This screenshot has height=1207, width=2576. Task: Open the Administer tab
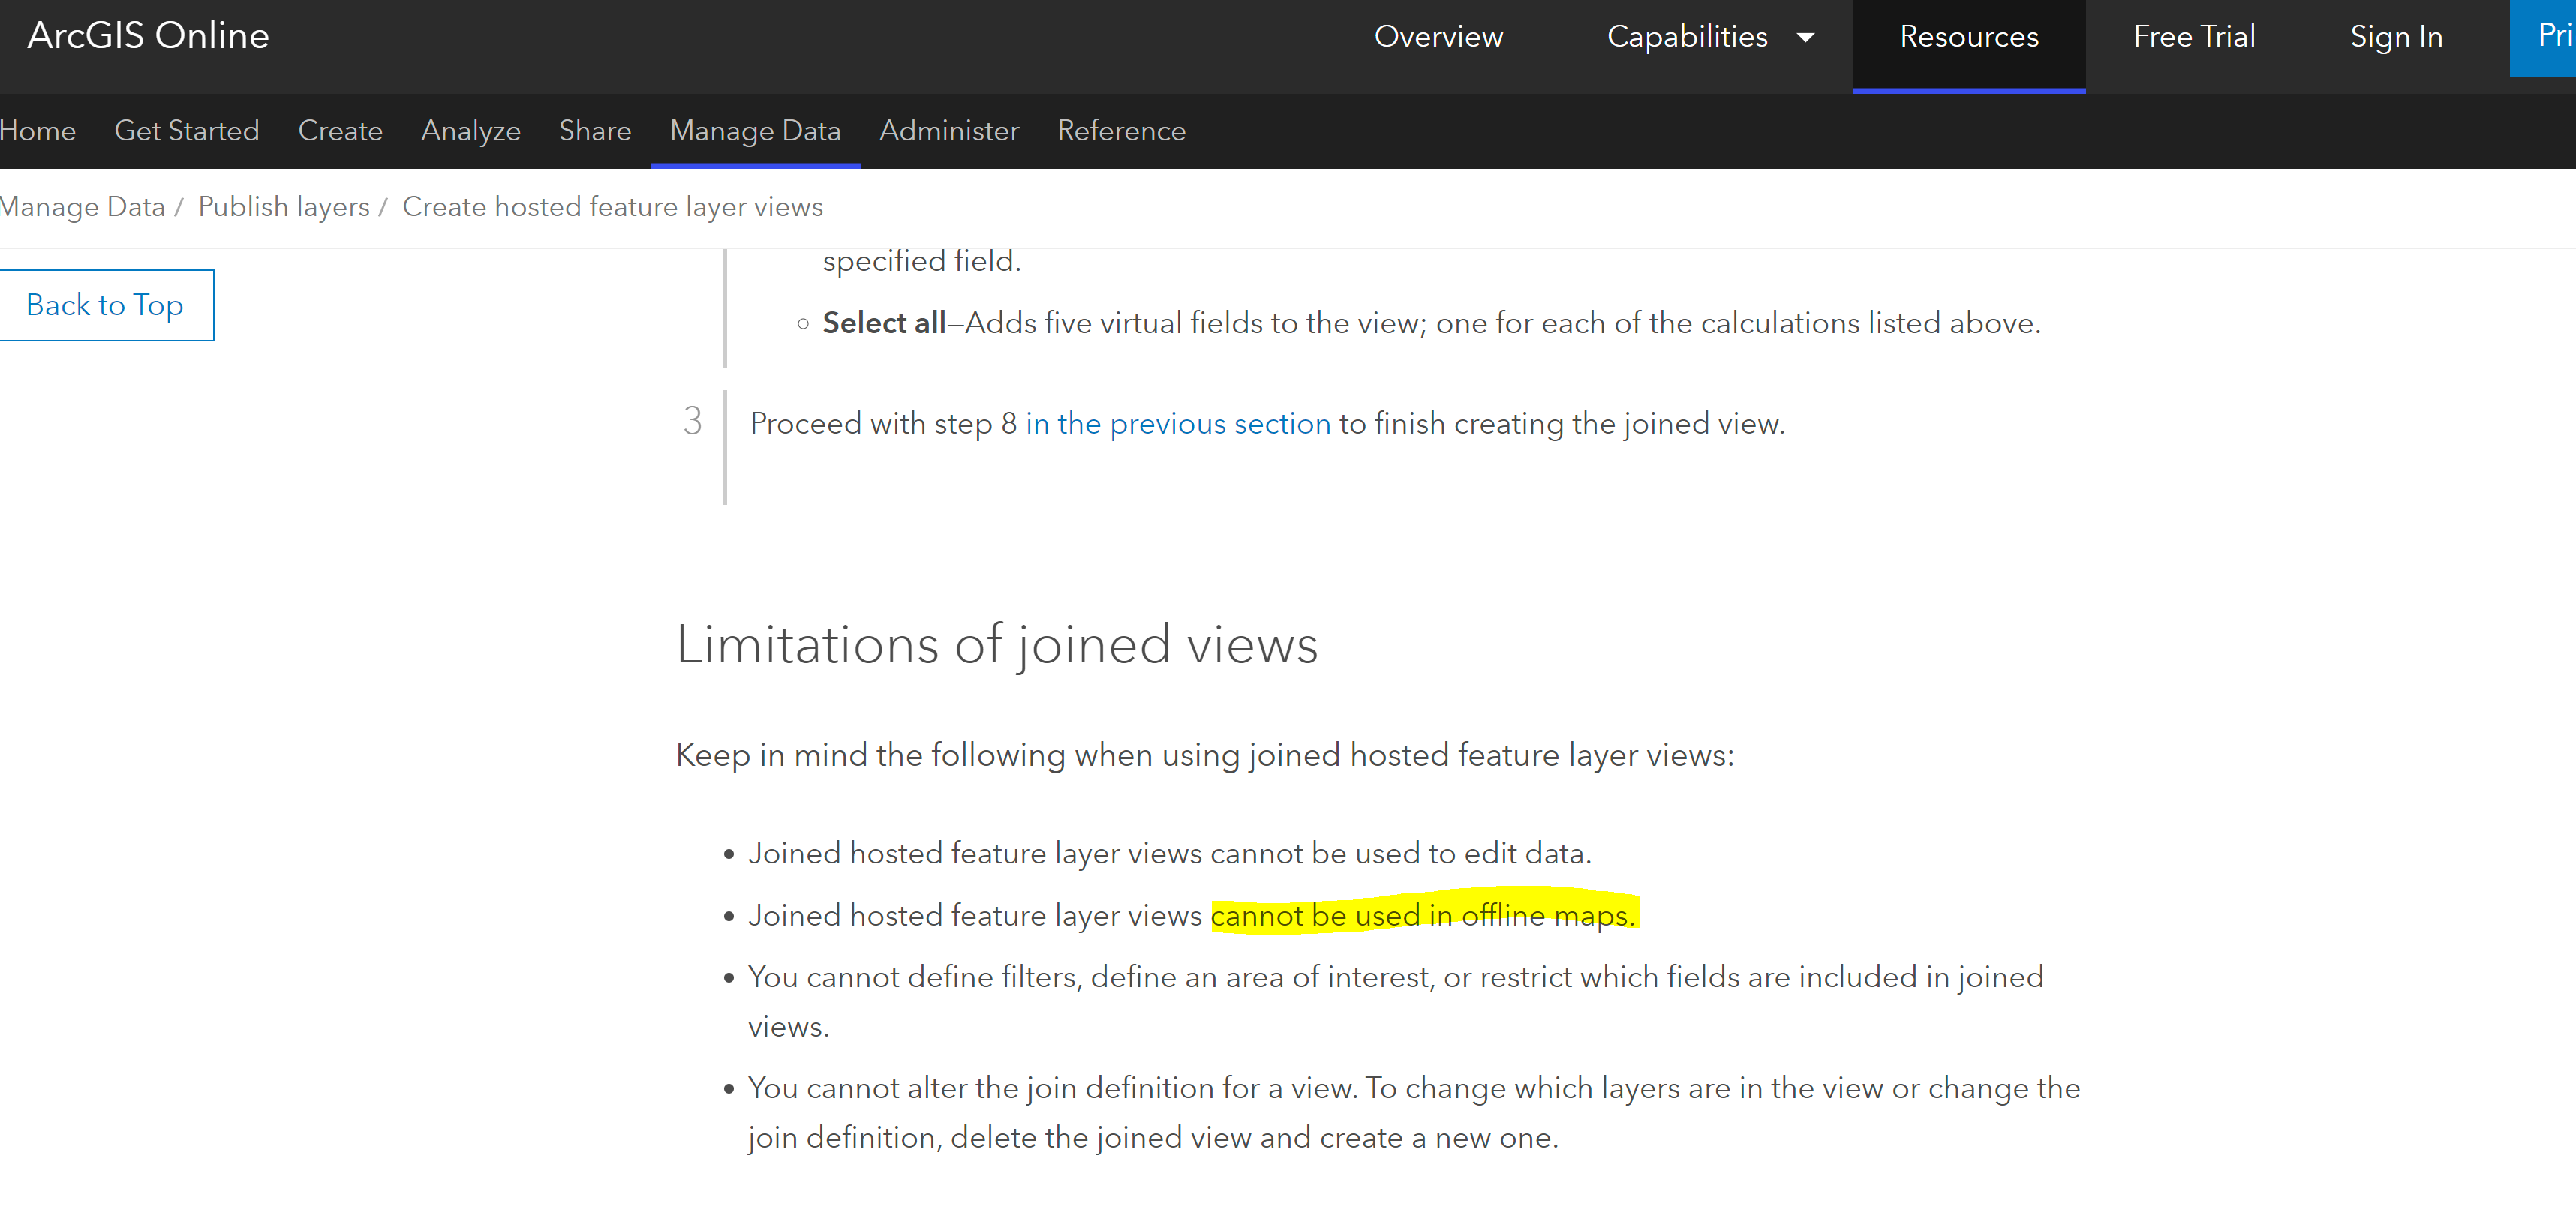[x=949, y=131]
